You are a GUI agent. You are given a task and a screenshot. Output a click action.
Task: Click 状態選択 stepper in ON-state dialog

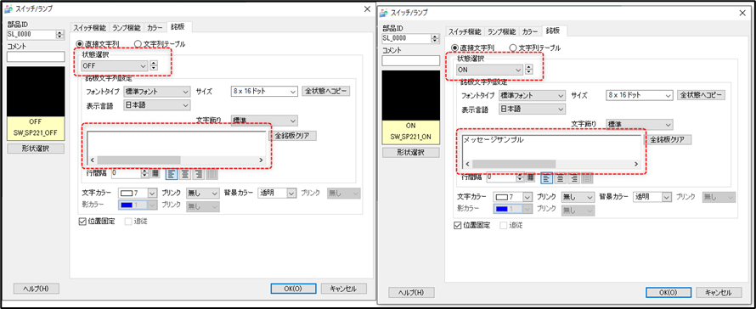click(x=528, y=70)
